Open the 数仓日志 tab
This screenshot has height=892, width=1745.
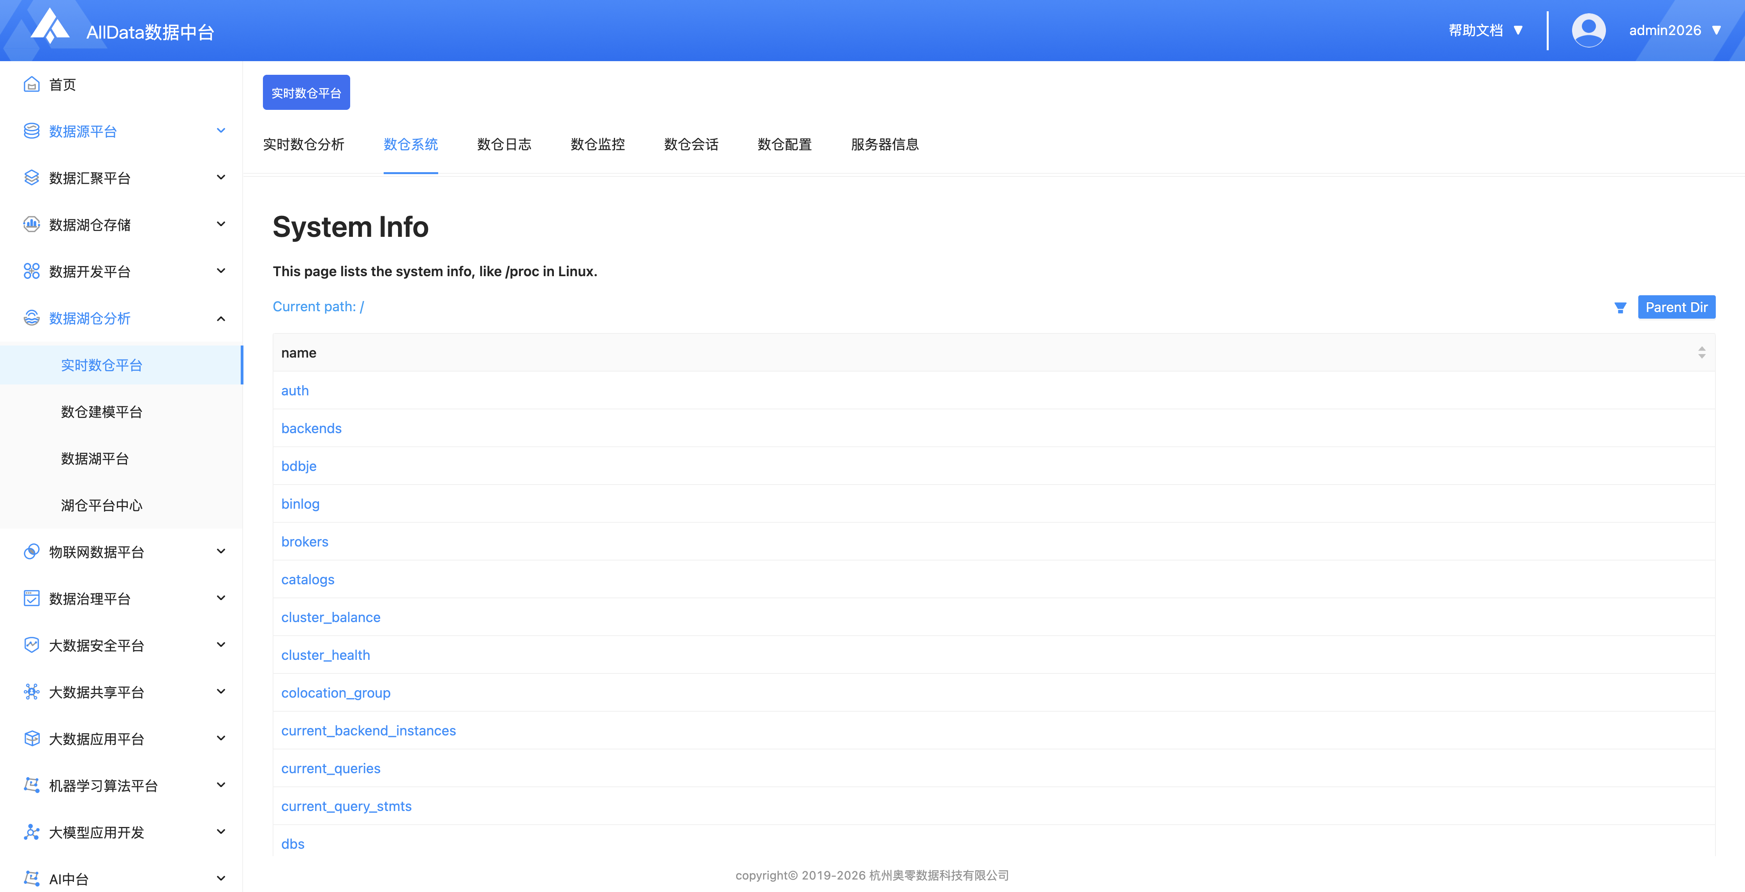(x=504, y=144)
